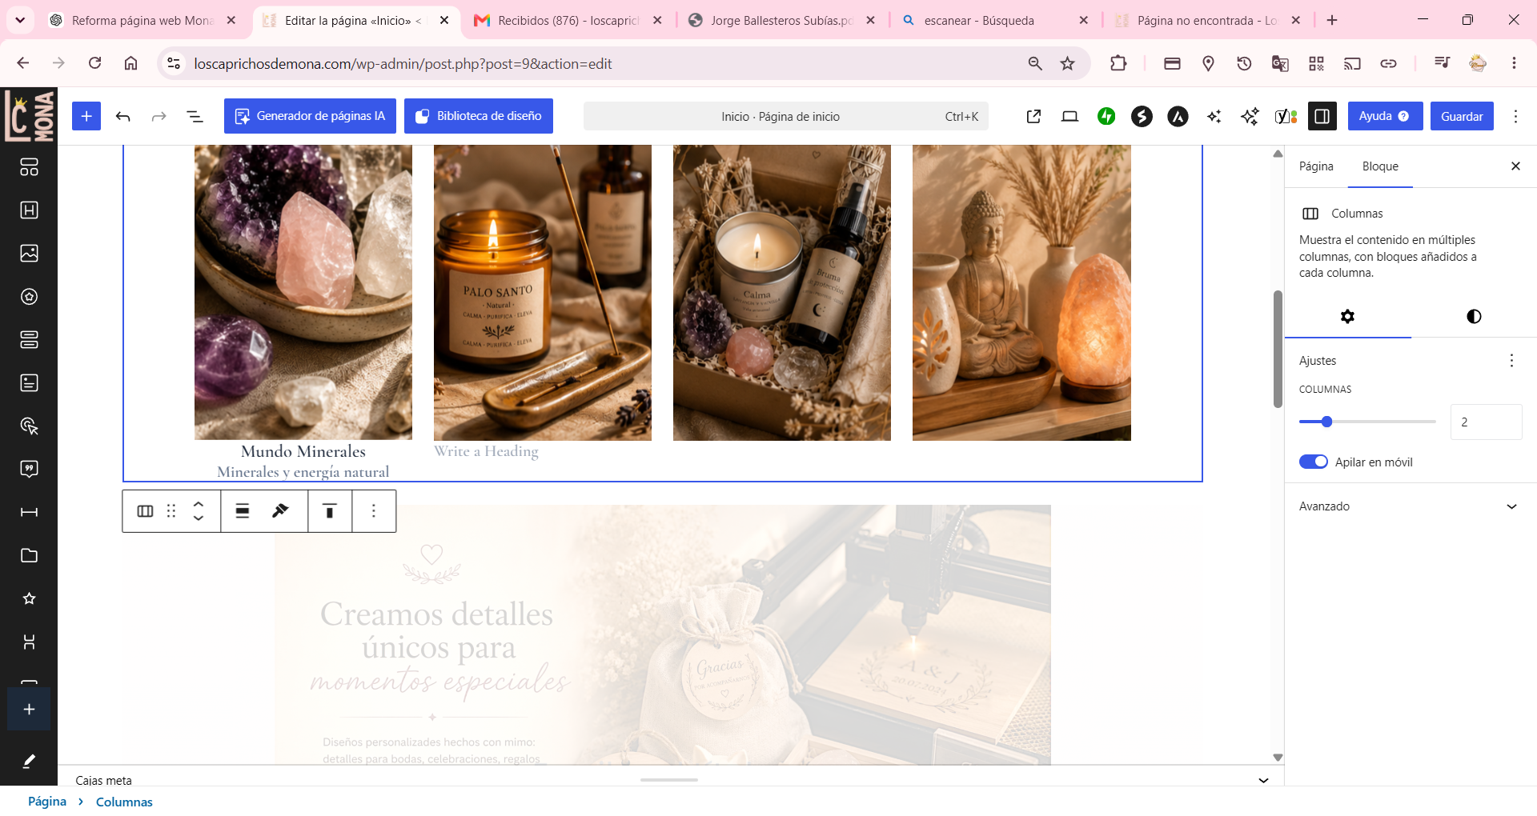Click the pencil edit icon in sidebar

coord(29,761)
